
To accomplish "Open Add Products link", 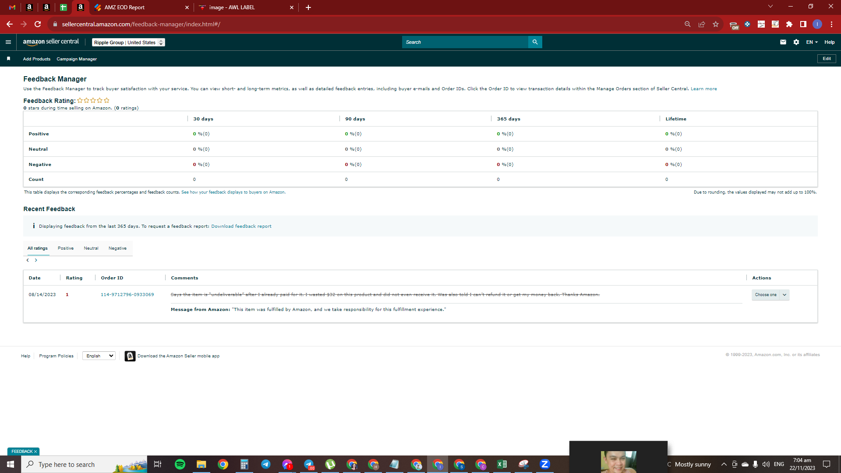I will (x=37, y=59).
